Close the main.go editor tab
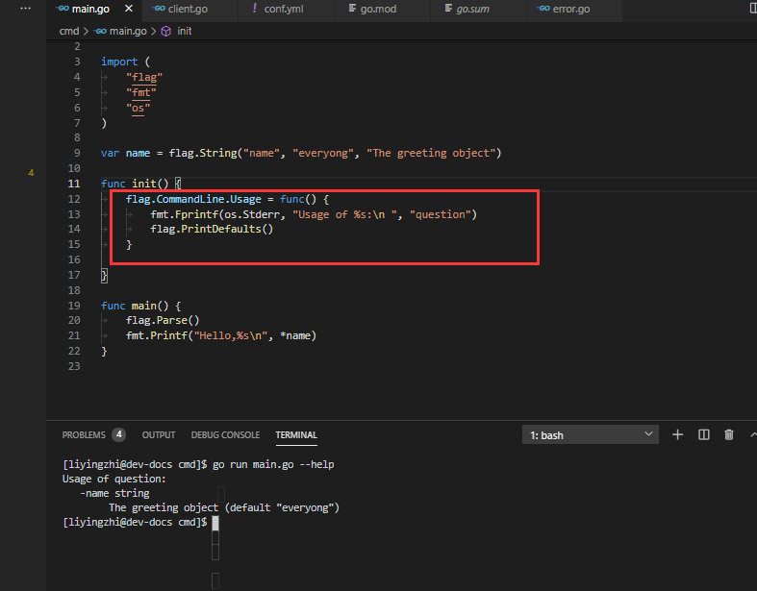 (129, 9)
